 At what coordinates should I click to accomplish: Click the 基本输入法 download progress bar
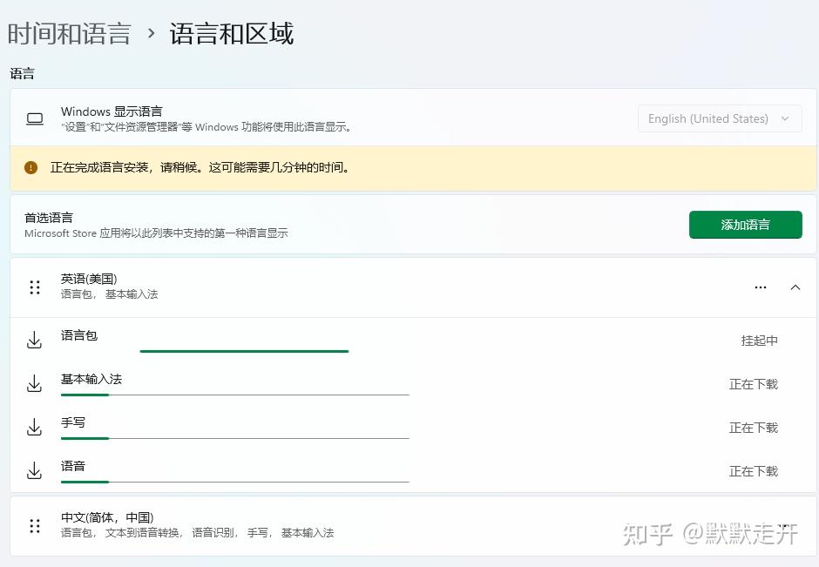pos(234,395)
